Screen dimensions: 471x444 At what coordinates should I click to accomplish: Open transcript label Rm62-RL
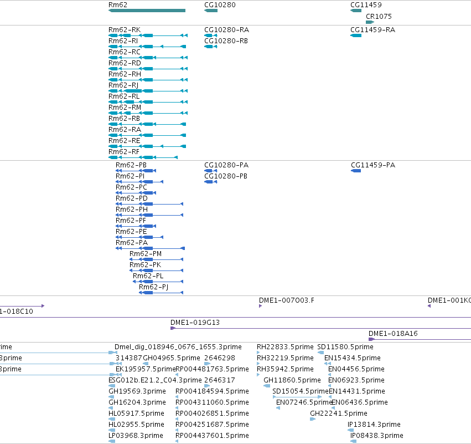(x=124, y=96)
